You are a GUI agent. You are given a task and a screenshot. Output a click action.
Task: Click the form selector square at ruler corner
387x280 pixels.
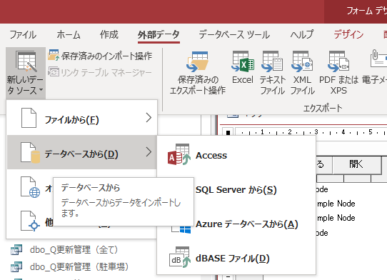[228, 133]
